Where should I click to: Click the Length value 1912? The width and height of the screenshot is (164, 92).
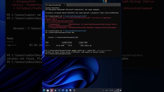82,45
